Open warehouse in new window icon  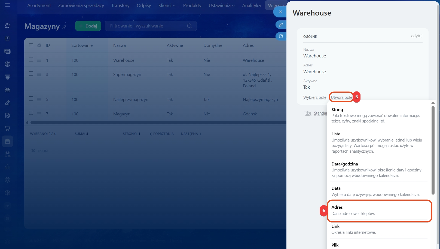(280, 36)
